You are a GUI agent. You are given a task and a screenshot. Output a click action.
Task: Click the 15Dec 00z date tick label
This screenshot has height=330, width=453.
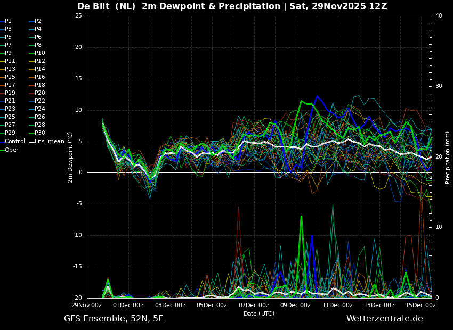pos(420,305)
